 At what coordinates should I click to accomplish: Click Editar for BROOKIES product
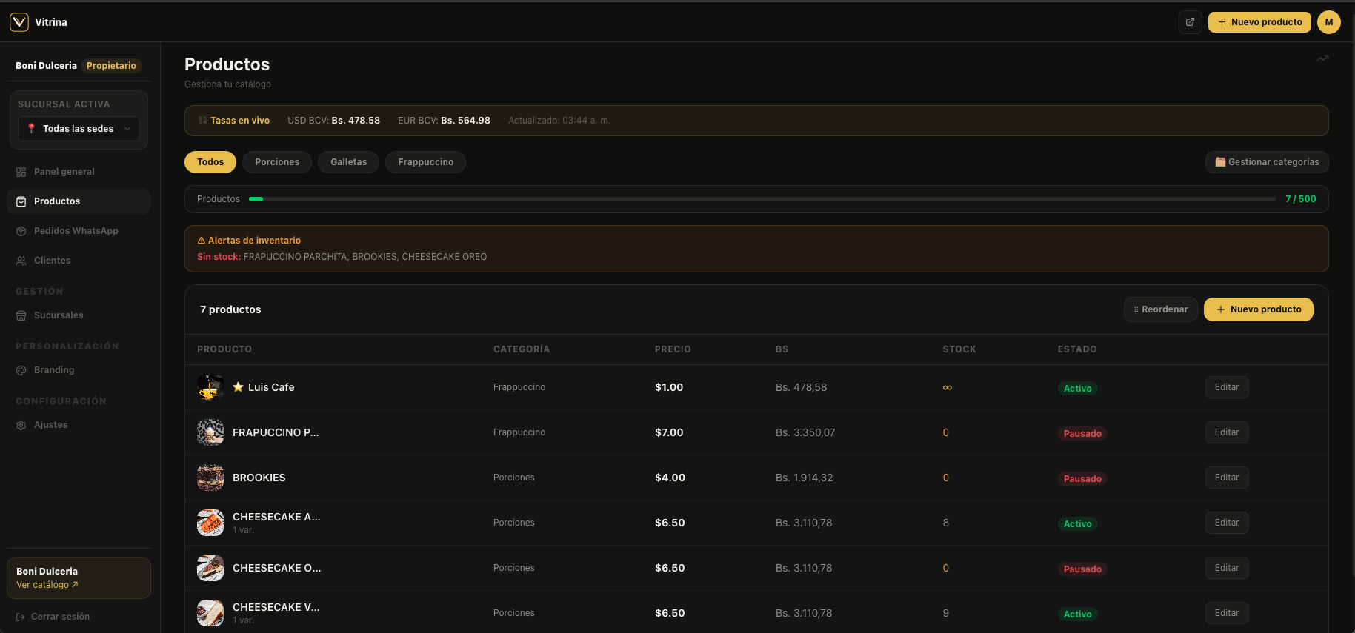pyautogui.click(x=1227, y=478)
